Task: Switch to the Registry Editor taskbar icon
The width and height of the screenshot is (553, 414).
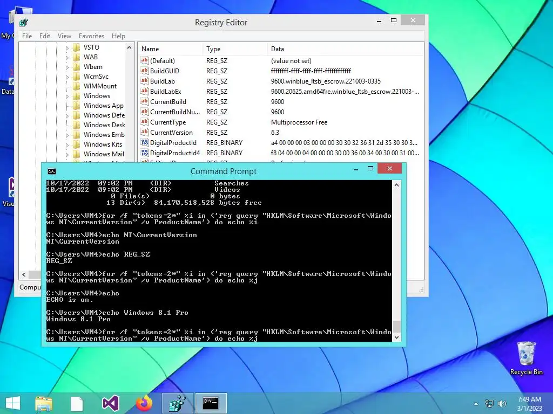Action: click(177, 403)
